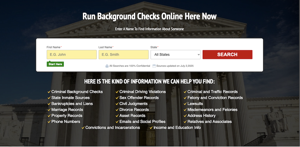The width and height of the screenshot is (300, 147).
Task: Click the green Start Here tag
Action: tap(55, 64)
